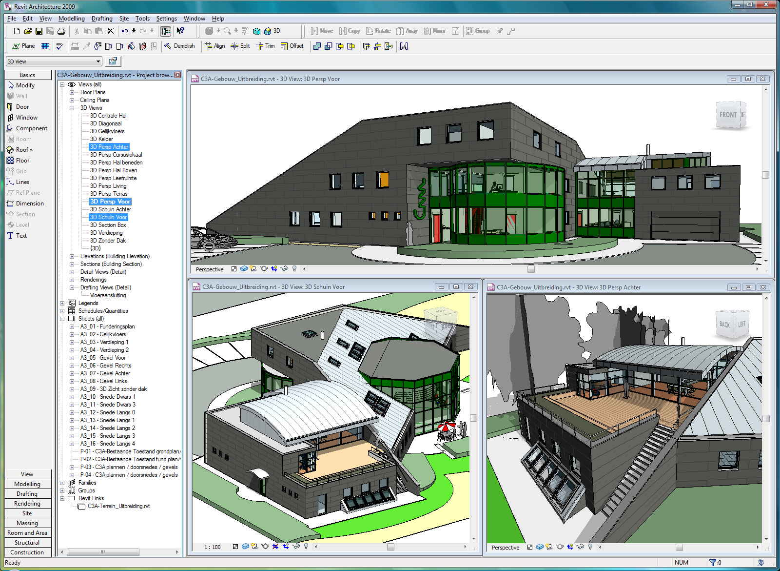Click the Delete X icon in toolbar

(x=111, y=31)
